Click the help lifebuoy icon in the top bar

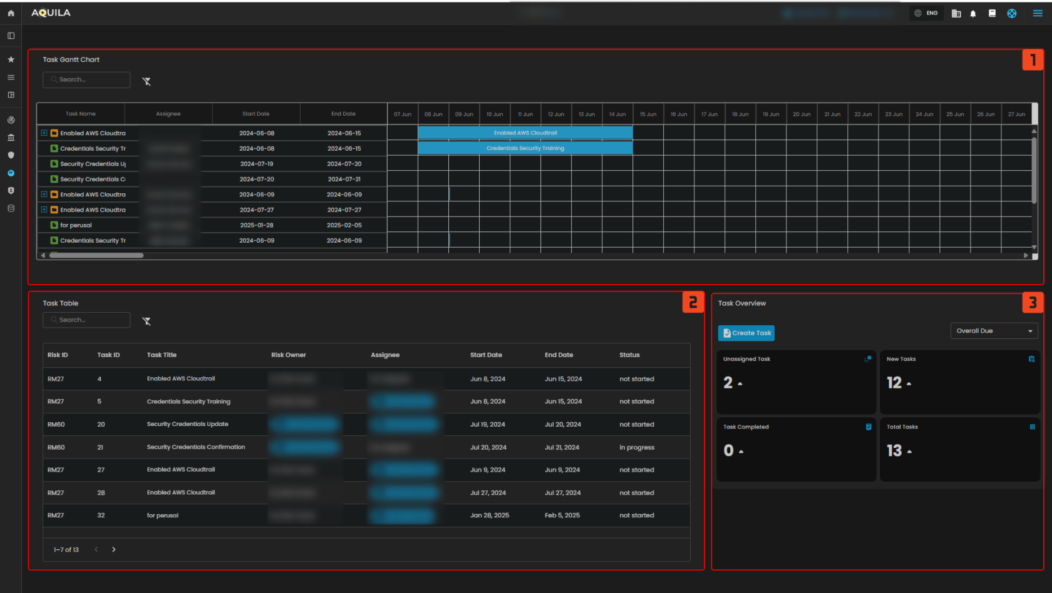point(1012,13)
